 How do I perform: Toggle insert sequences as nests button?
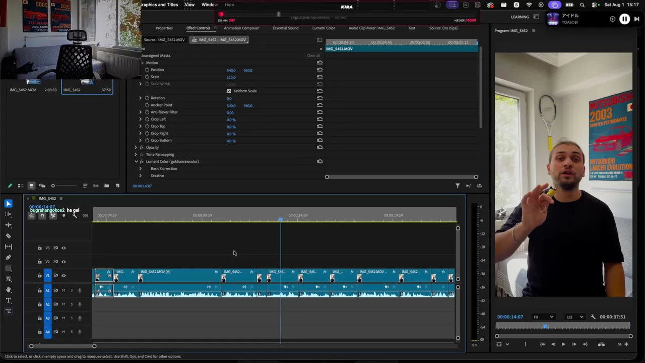[x=31, y=216]
